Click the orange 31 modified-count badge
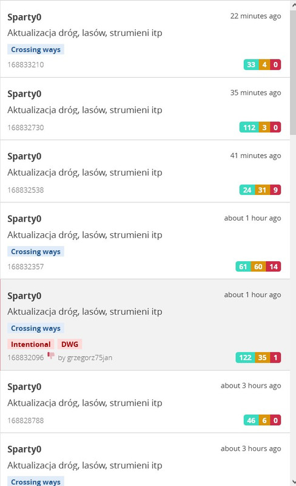The width and height of the screenshot is (296, 486). point(262,190)
